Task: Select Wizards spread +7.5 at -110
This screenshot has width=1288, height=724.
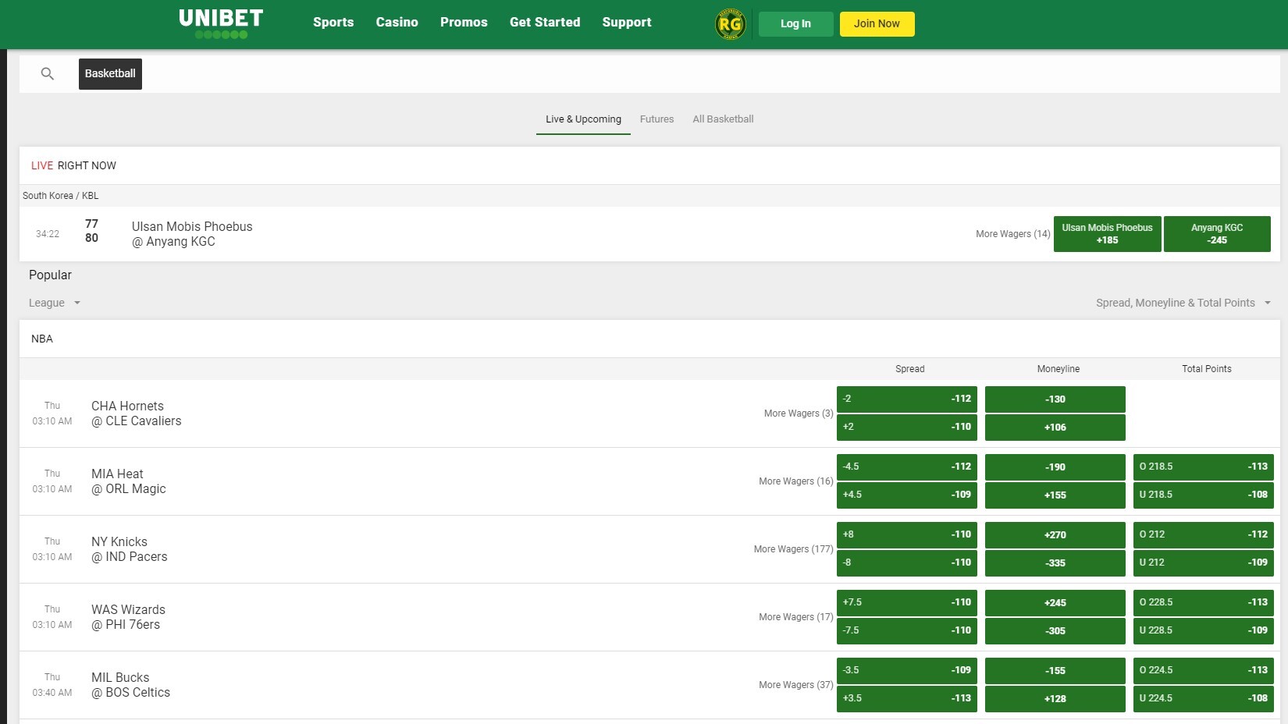Action: [907, 602]
